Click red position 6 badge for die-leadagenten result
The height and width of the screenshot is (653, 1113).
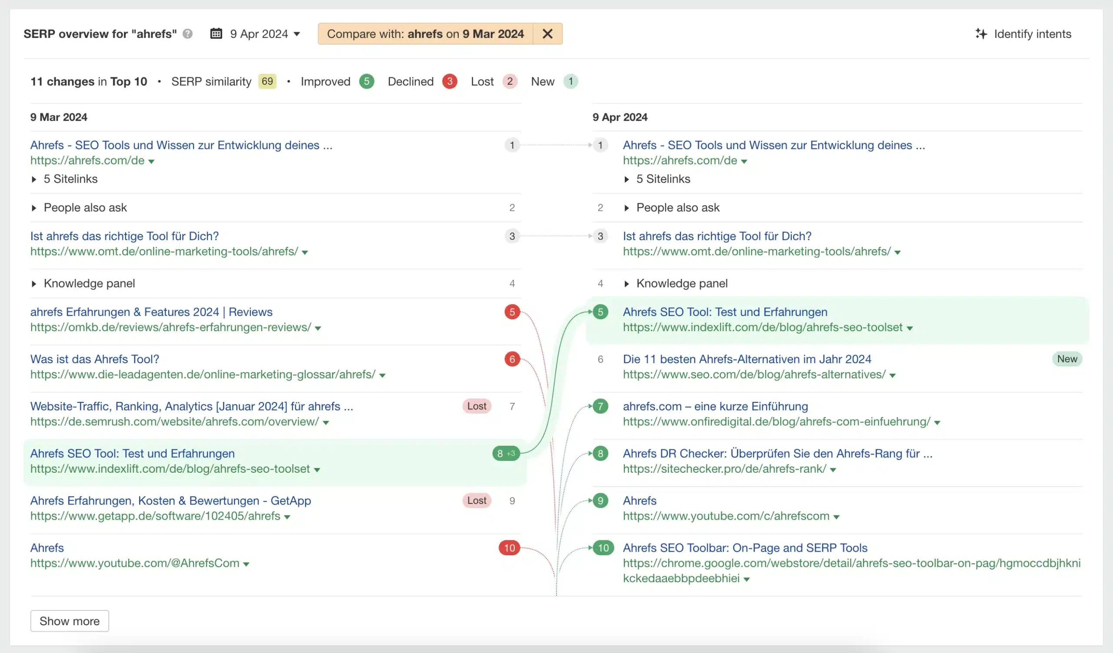point(512,359)
